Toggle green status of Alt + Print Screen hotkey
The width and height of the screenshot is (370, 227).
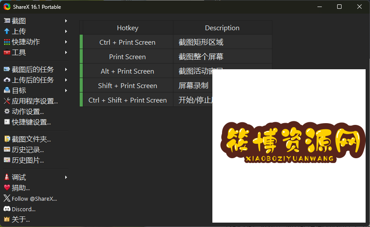pos(81,71)
